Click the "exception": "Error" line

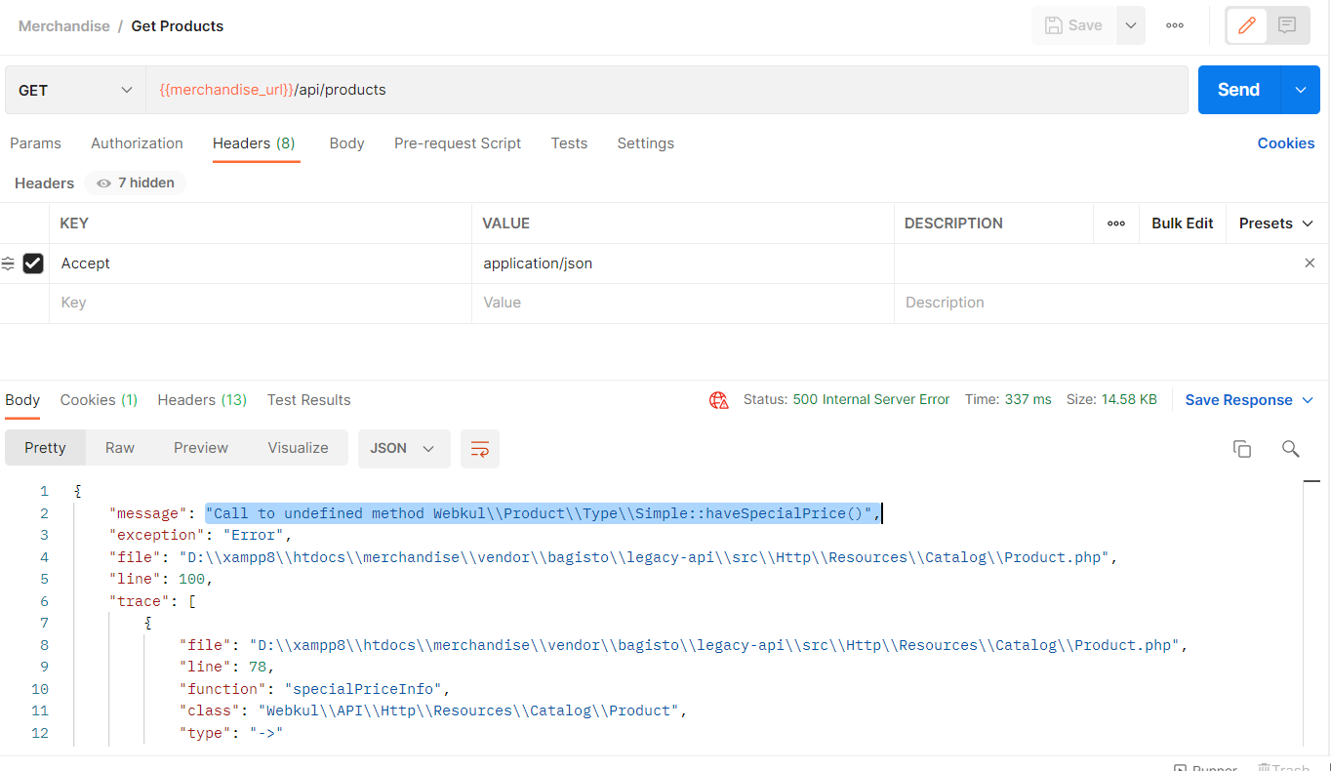click(x=201, y=535)
